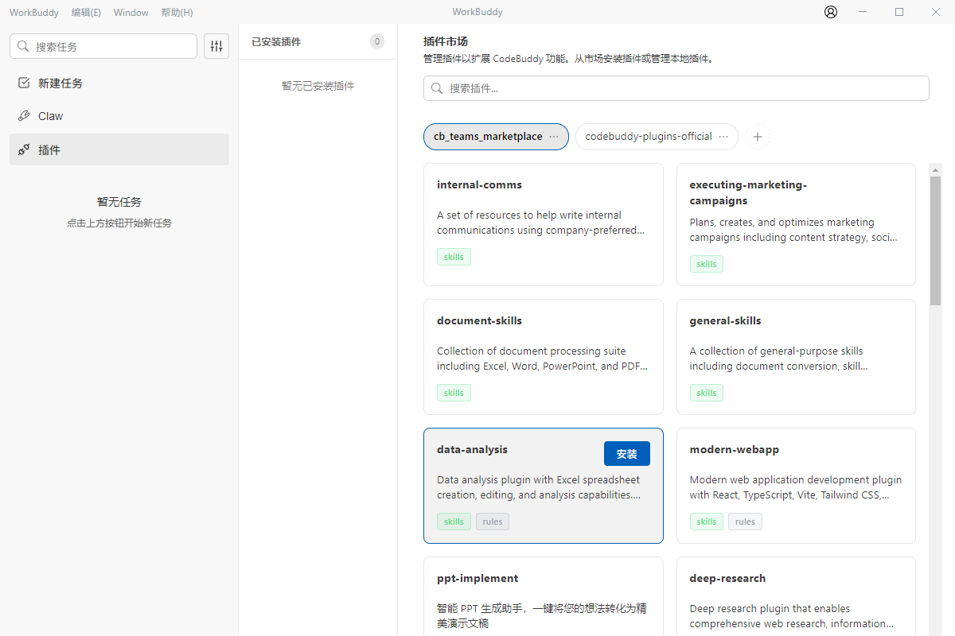Open the 帮助(H) menu
Screen dimensions: 955x636
coord(177,13)
